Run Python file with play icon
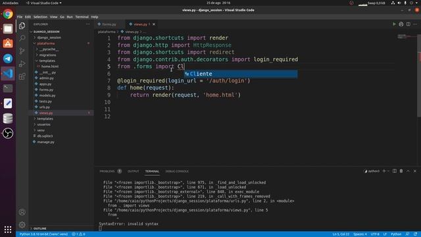Viewport: 421px width, 237px height. coord(394,24)
